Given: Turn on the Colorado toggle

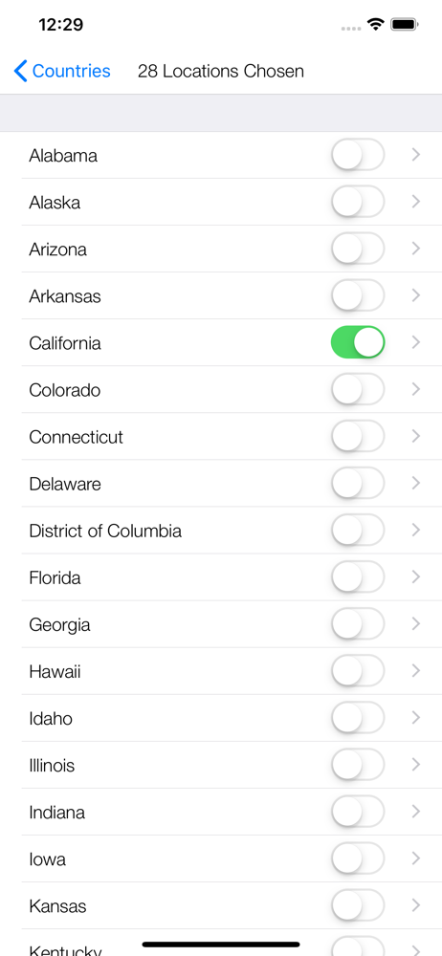Looking at the screenshot, I should point(358,390).
